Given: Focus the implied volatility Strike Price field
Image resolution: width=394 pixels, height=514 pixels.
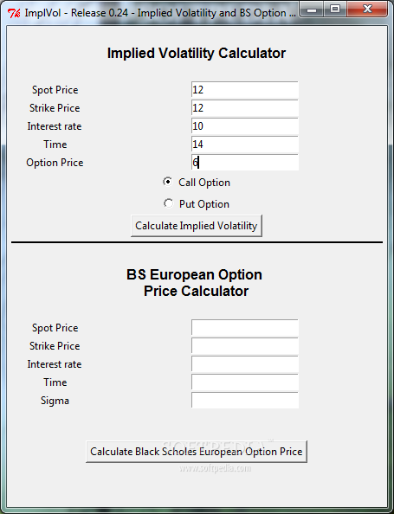Looking at the screenshot, I should pyautogui.click(x=245, y=108).
